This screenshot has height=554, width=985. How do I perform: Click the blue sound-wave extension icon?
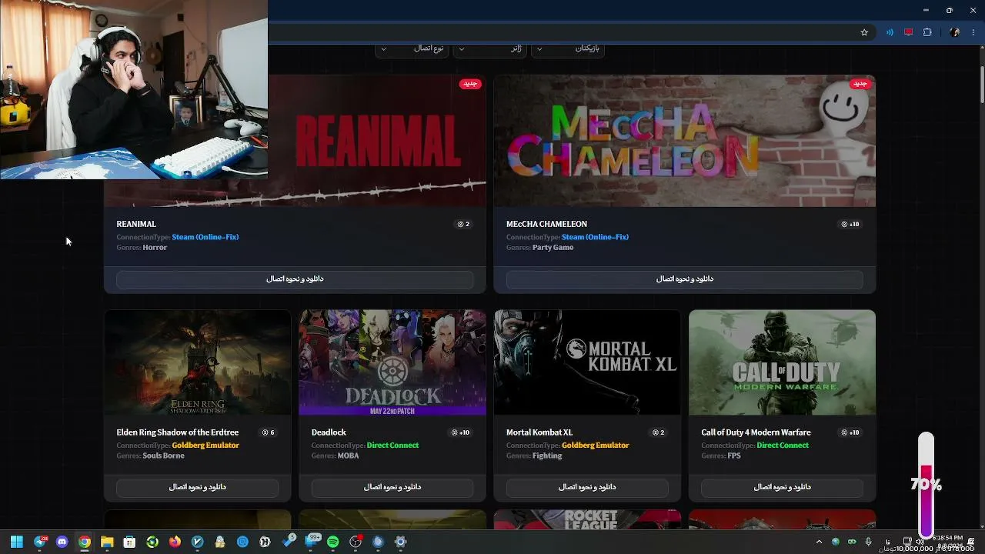coord(890,32)
